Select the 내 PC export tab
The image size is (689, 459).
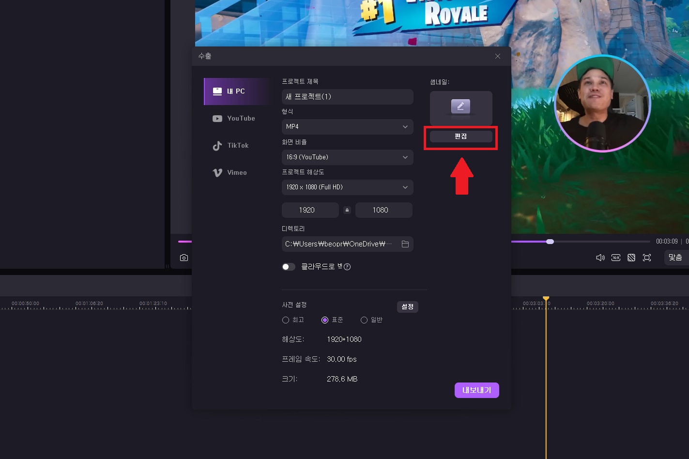[236, 91]
